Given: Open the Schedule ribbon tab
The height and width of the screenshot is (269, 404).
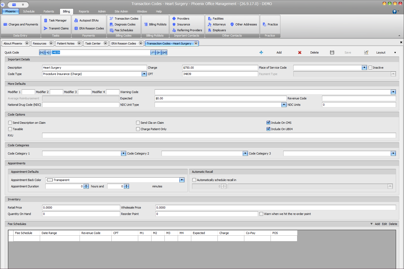Looking at the screenshot, I should (x=29, y=11).
